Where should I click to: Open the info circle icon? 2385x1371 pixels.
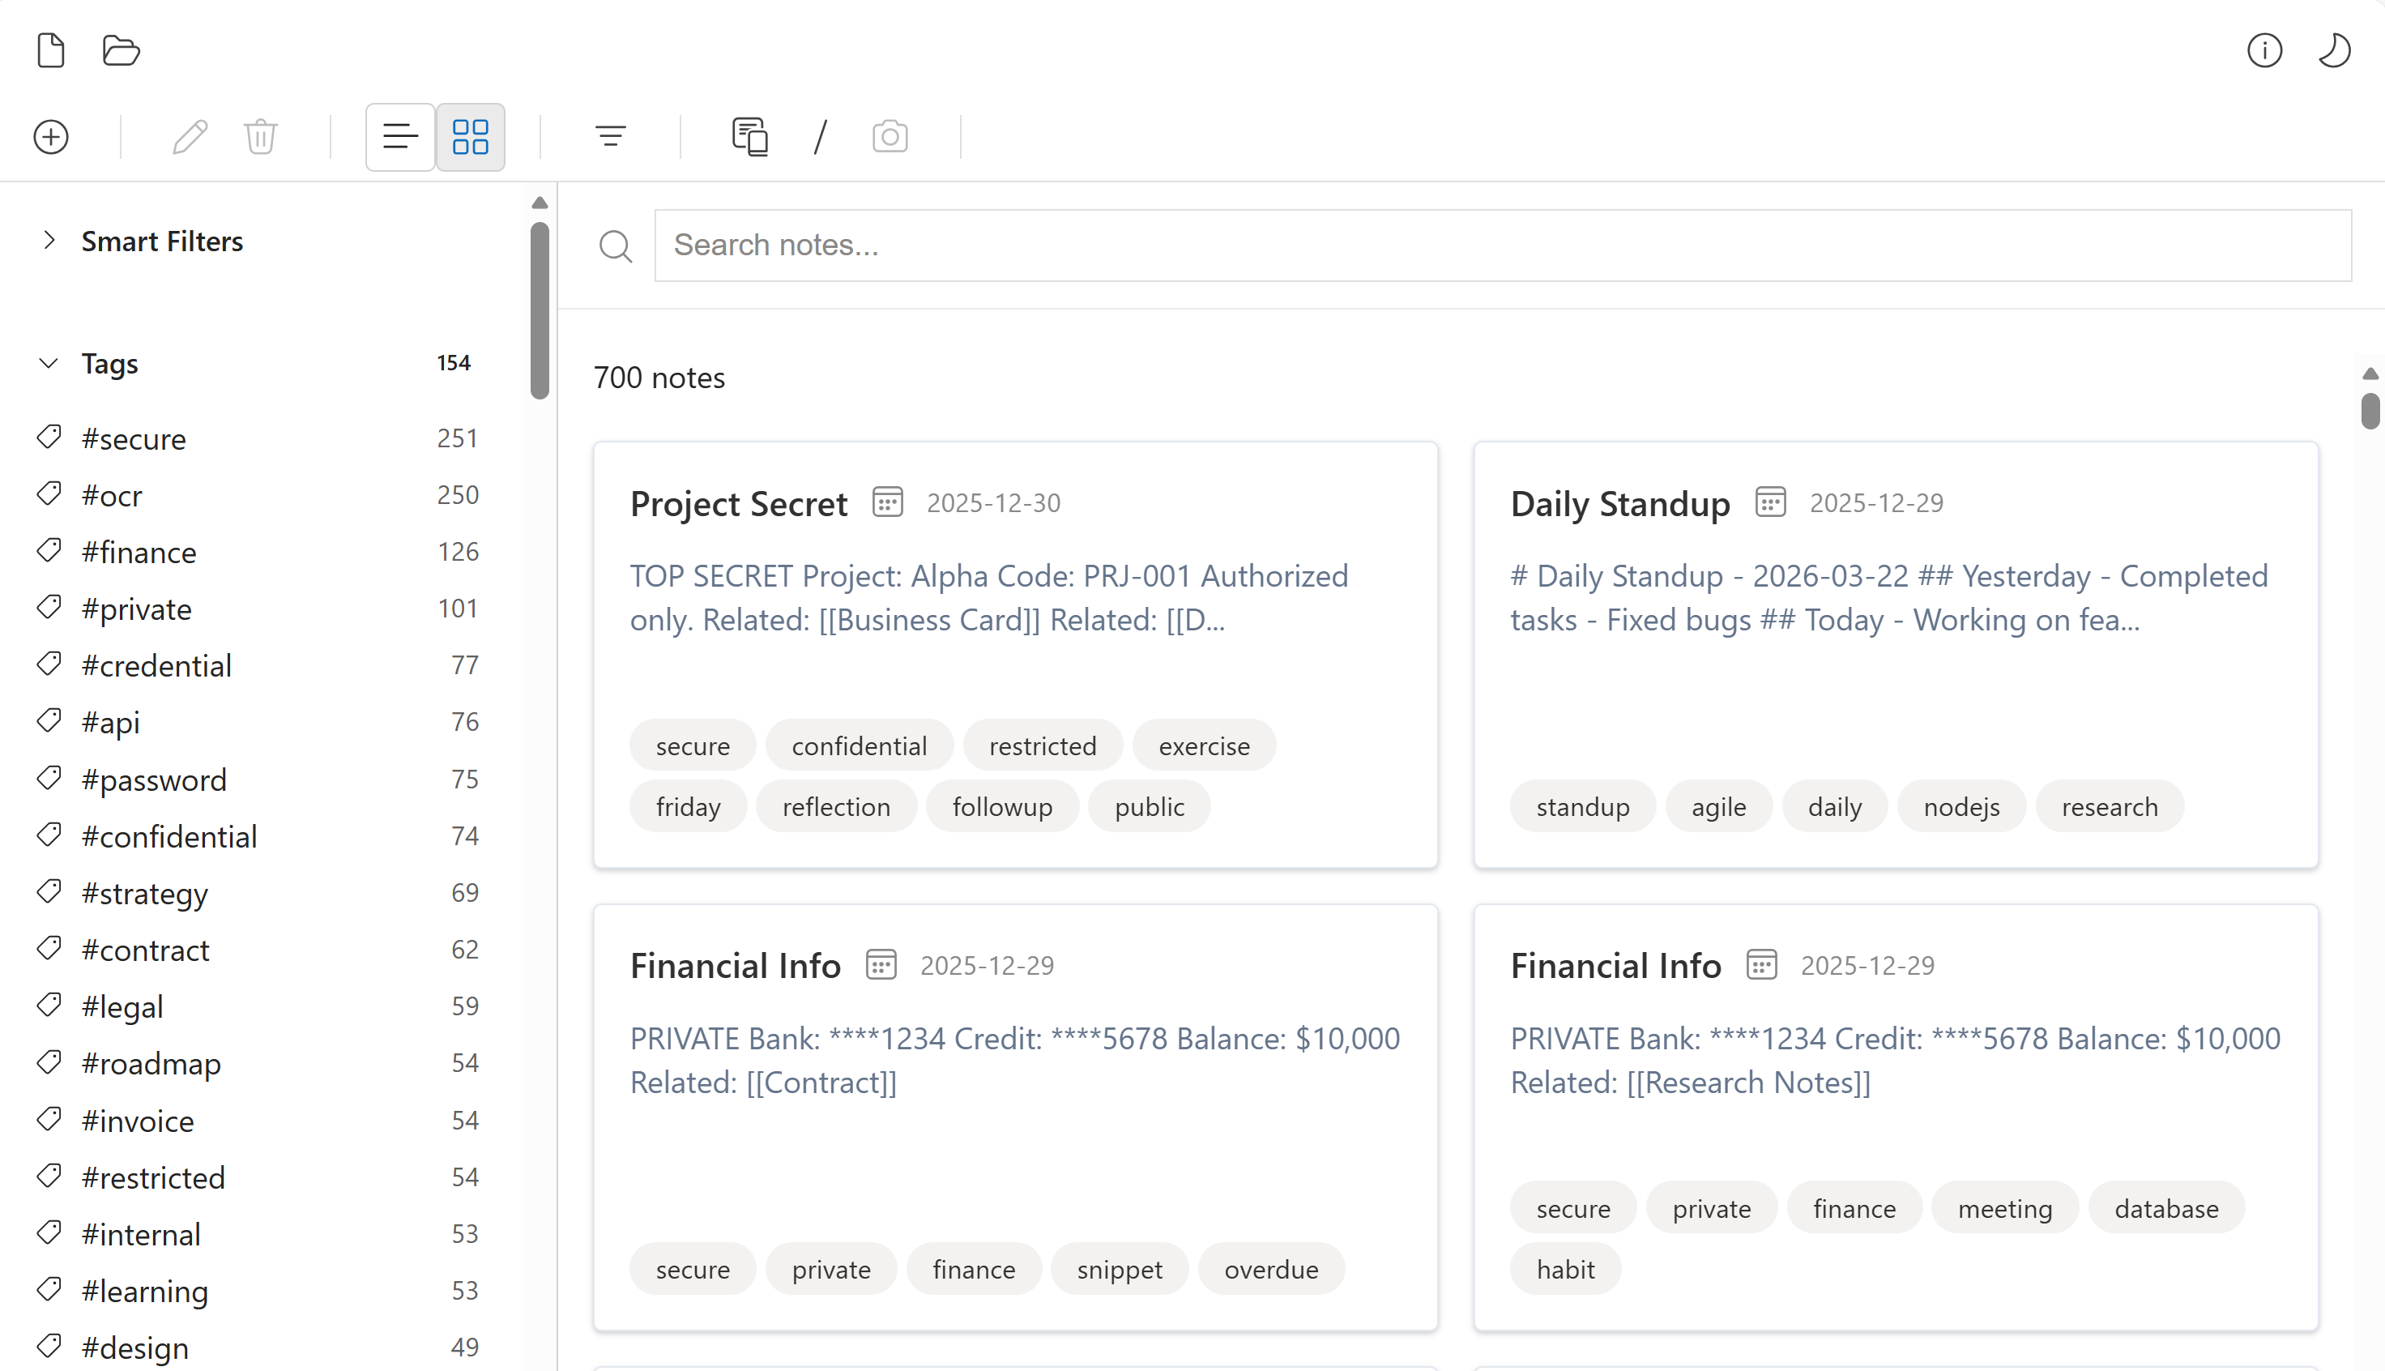pos(2264,50)
